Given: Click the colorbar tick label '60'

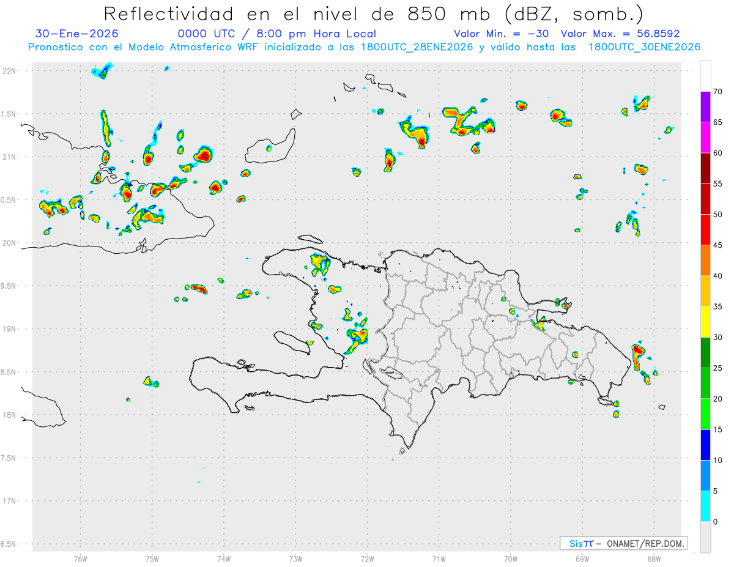Looking at the screenshot, I should click(x=717, y=153).
